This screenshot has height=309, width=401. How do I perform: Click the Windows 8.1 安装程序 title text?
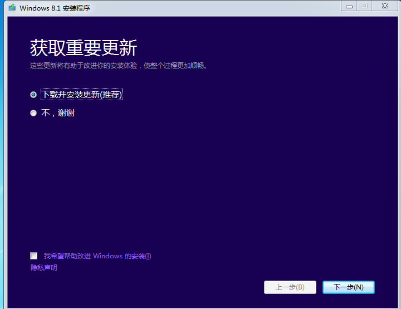55,8
